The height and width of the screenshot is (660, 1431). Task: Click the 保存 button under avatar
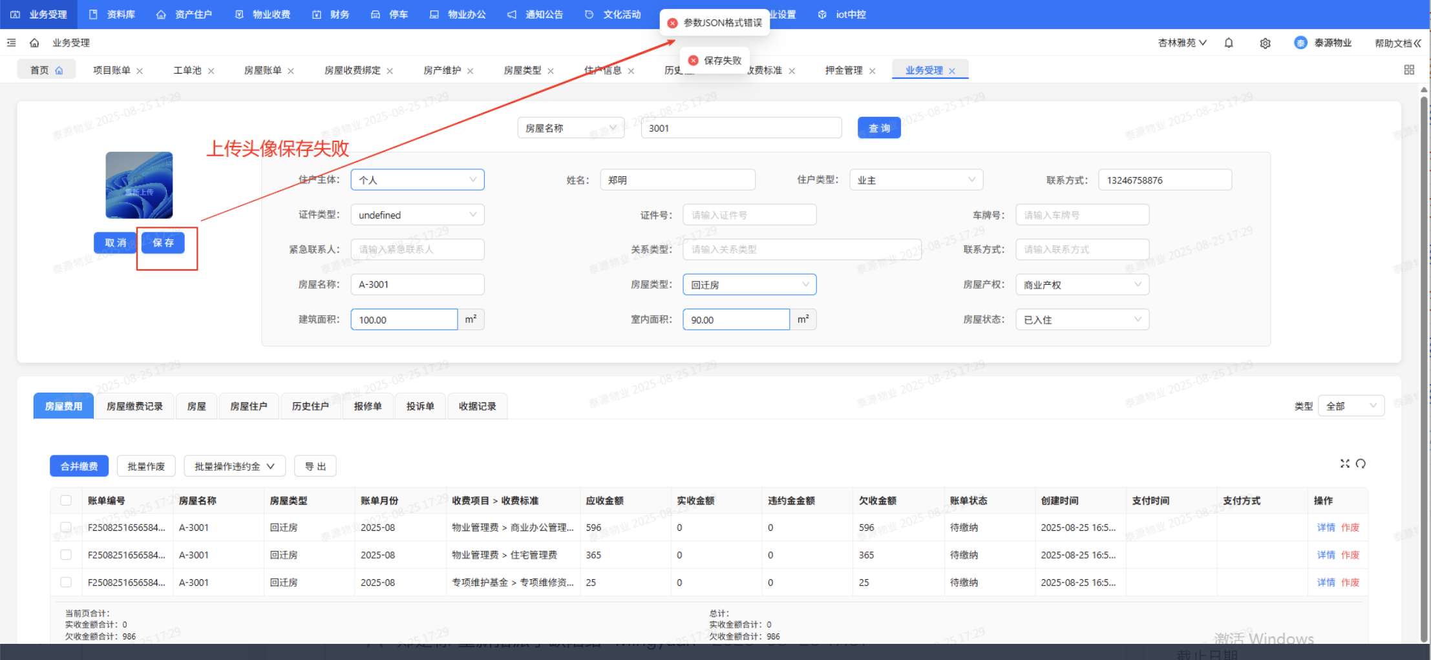163,243
